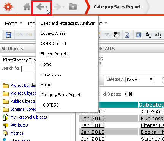Viewport: 164px width, 141px height.
Task: Click the Jan 2010 cell beside Business
Action: coord(93,118)
